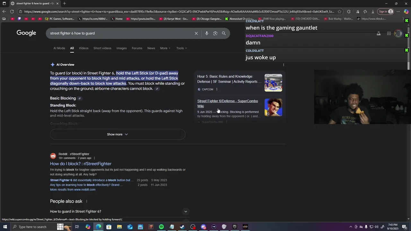The height and width of the screenshot is (231, 411).
Task: Select the Videos results tab
Action: coord(83,48)
